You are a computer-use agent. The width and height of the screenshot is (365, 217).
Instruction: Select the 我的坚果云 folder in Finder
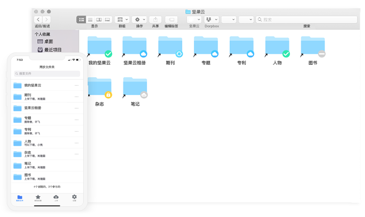(99, 51)
